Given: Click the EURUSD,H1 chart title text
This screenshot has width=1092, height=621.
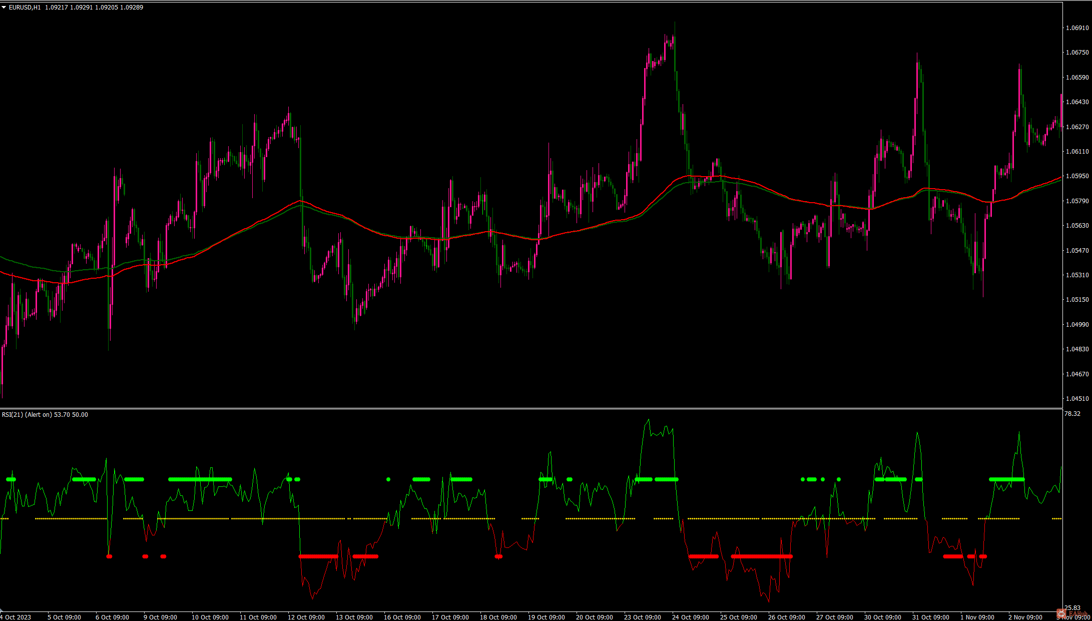Looking at the screenshot, I should (x=25, y=8).
